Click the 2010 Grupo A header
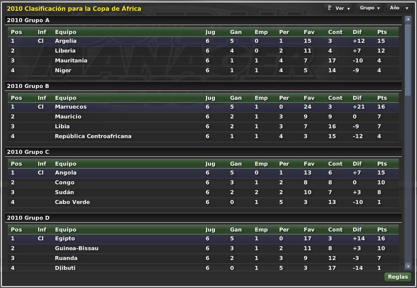417x288 pixels. click(x=28, y=20)
